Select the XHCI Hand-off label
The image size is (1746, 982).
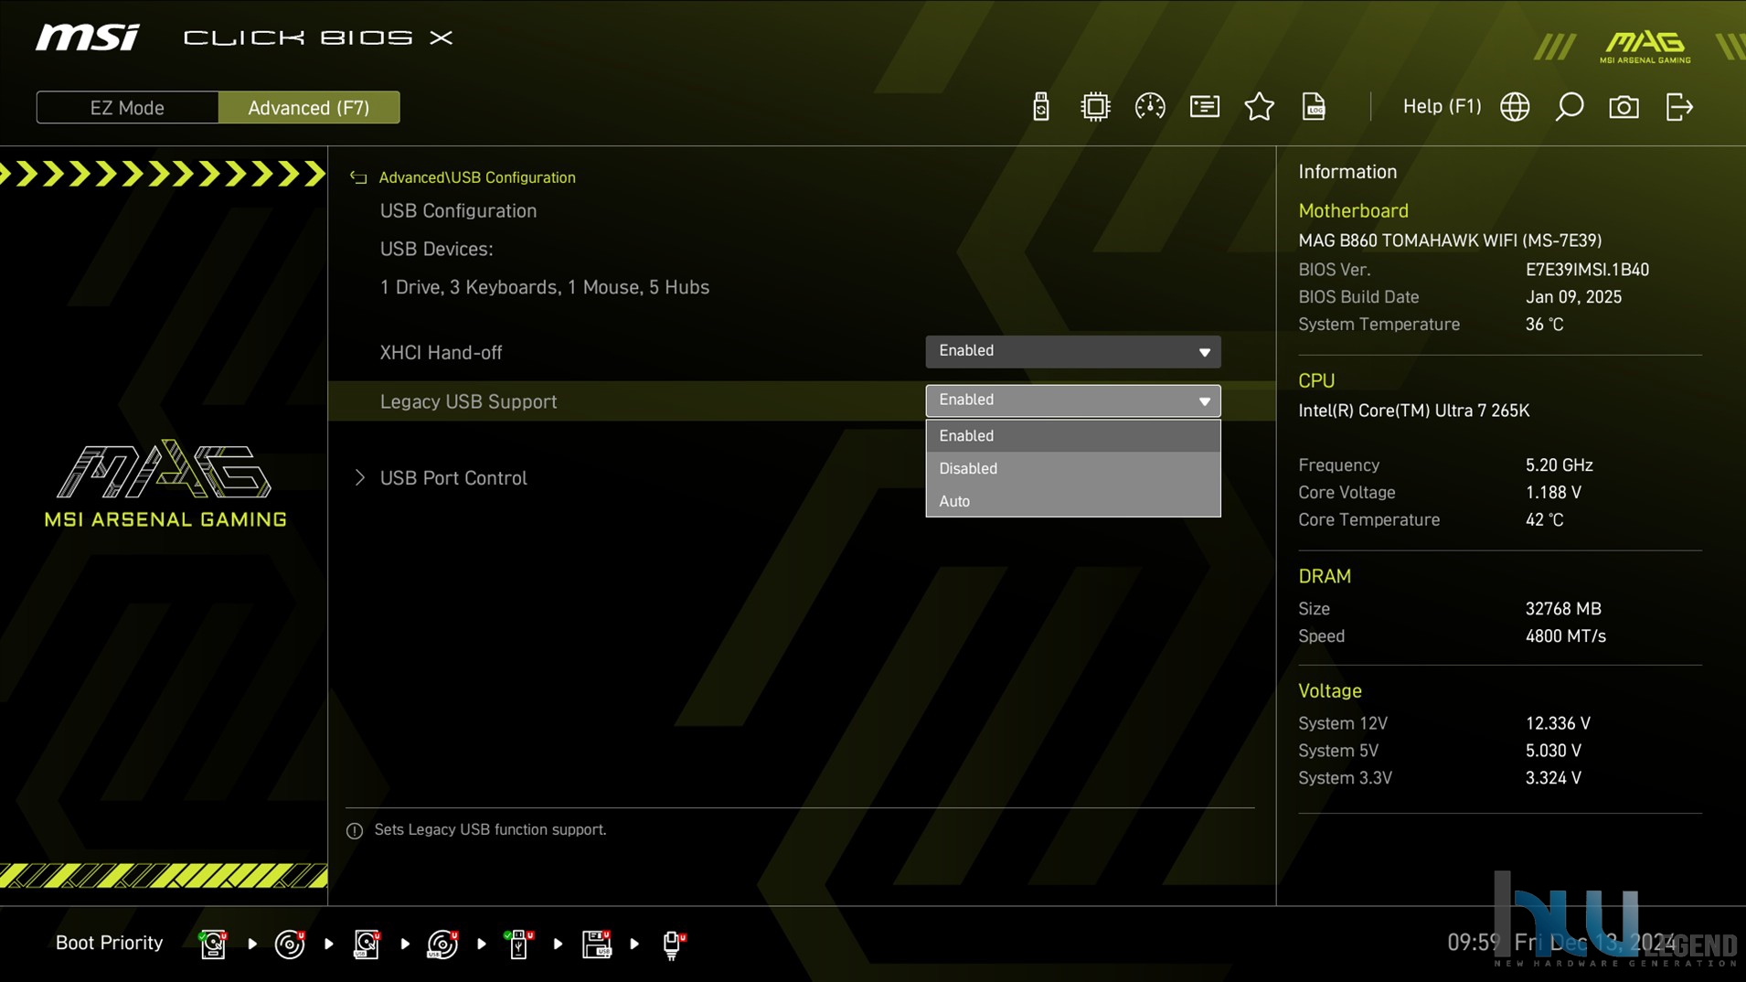(441, 352)
